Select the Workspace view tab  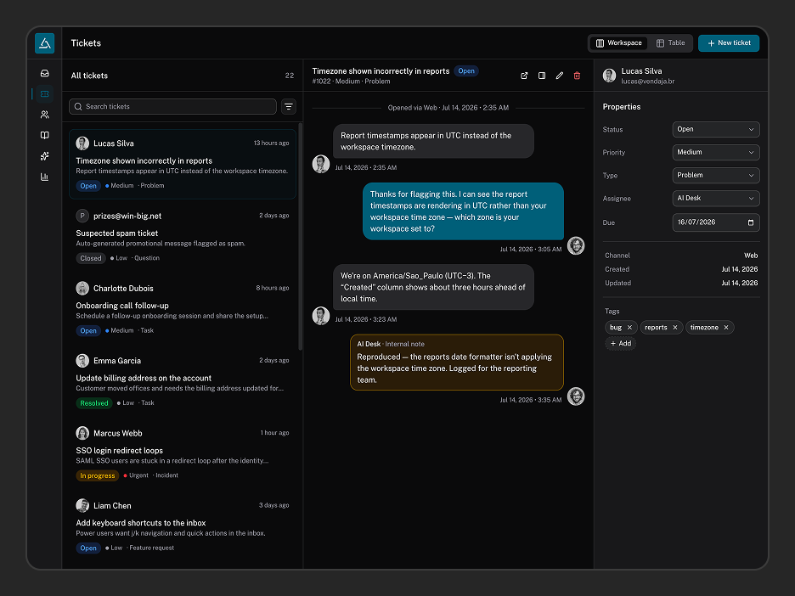618,43
